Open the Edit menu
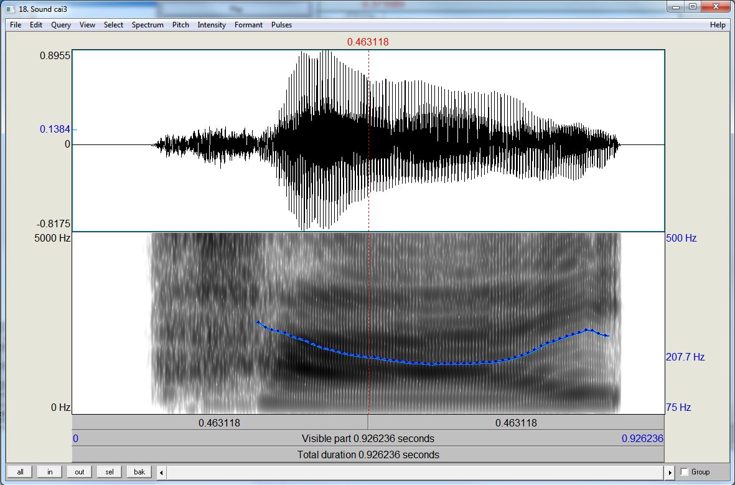Image resolution: width=735 pixels, height=485 pixels. (36, 25)
